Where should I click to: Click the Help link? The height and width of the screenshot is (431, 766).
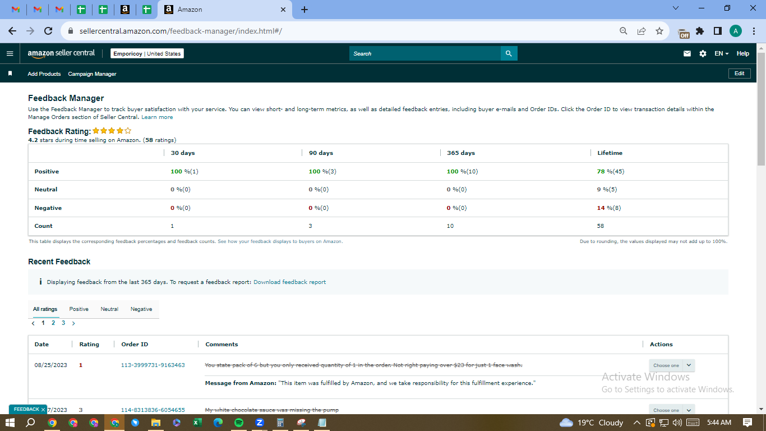click(x=742, y=53)
